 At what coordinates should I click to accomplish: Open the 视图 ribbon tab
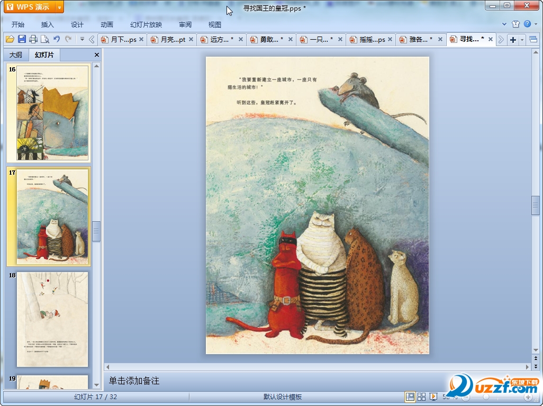(215, 24)
